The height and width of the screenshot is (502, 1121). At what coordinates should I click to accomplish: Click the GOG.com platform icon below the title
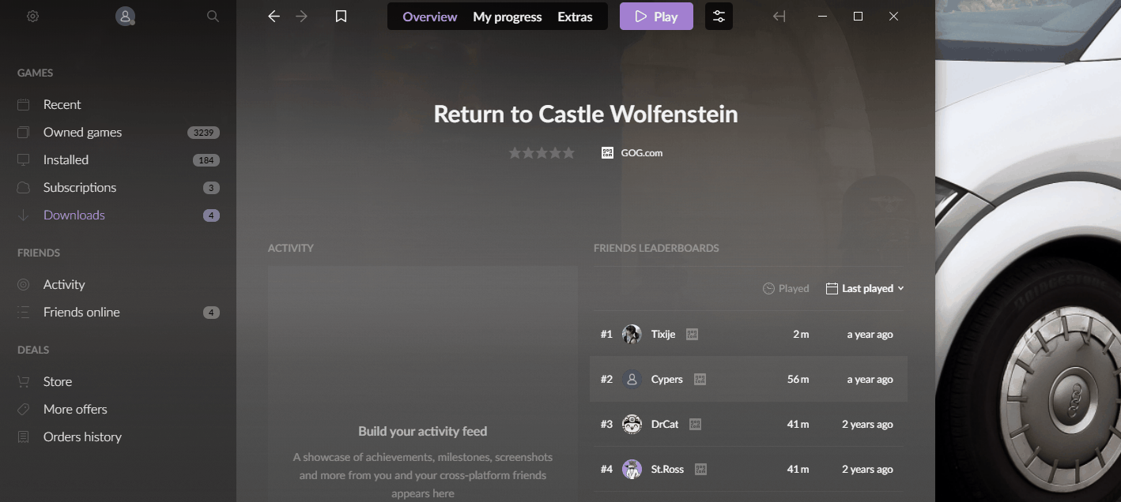point(607,153)
